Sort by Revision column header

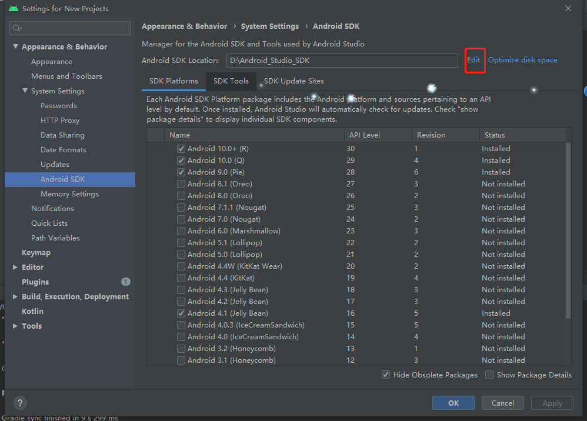pyautogui.click(x=446, y=135)
